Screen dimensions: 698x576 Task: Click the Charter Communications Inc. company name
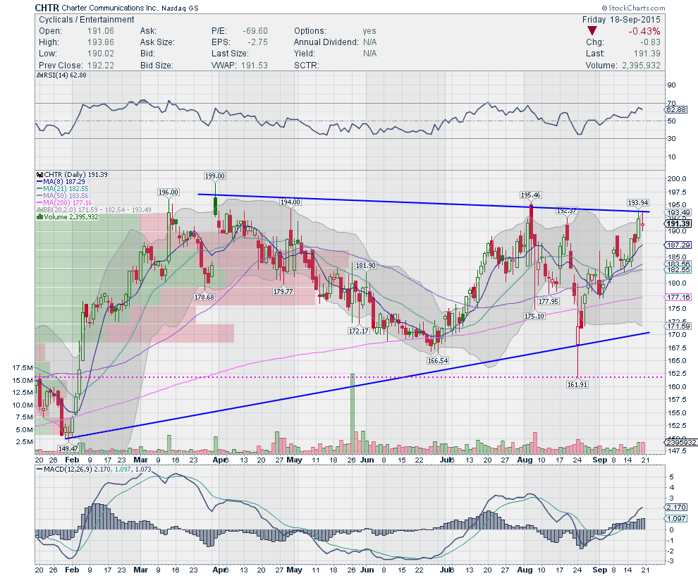[x=109, y=8]
